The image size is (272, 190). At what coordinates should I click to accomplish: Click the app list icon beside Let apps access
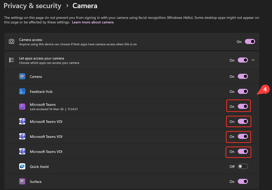[11, 60]
